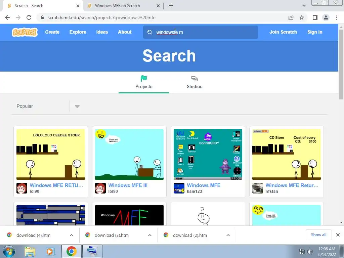Open File Explorer from taskbar

tap(30, 252)
